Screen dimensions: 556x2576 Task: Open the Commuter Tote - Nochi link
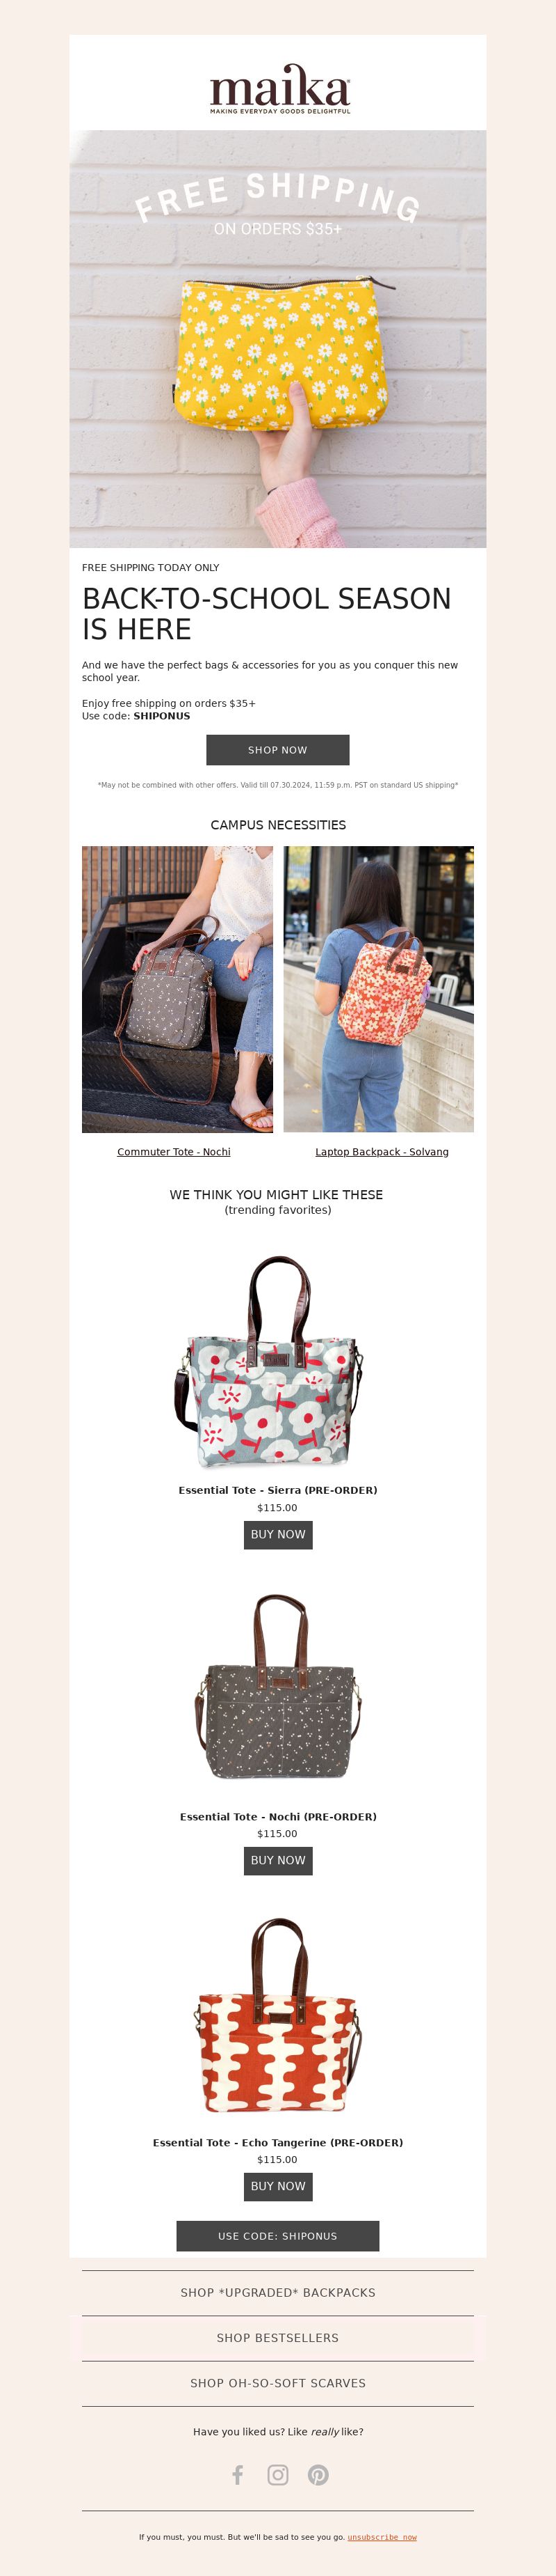click(174, 1152)
